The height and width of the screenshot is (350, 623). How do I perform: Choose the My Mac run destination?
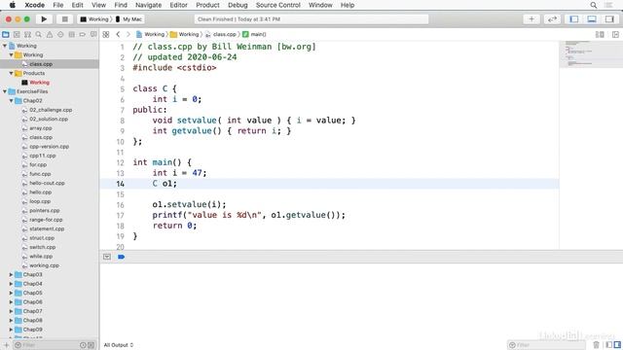click(x=128, y=19)
